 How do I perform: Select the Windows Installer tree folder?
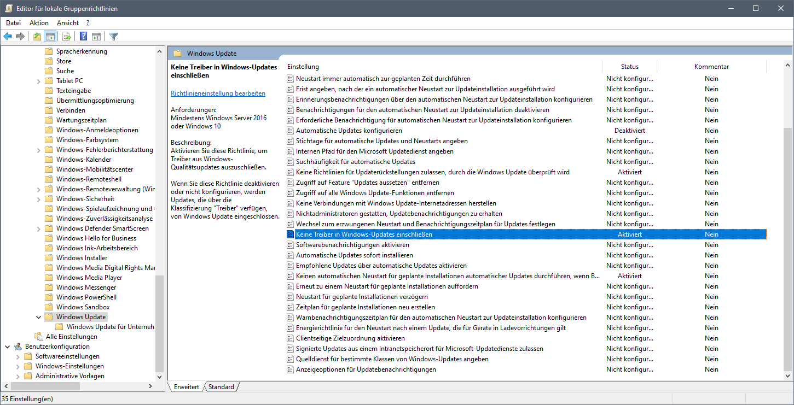pos(82,258)
